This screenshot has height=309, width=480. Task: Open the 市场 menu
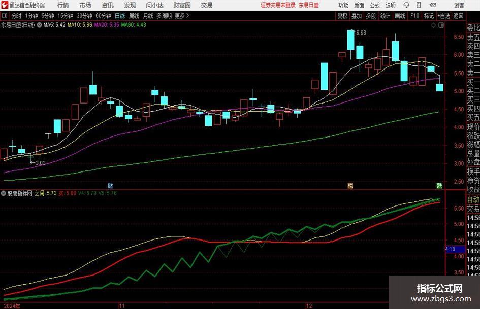[85, 5]
